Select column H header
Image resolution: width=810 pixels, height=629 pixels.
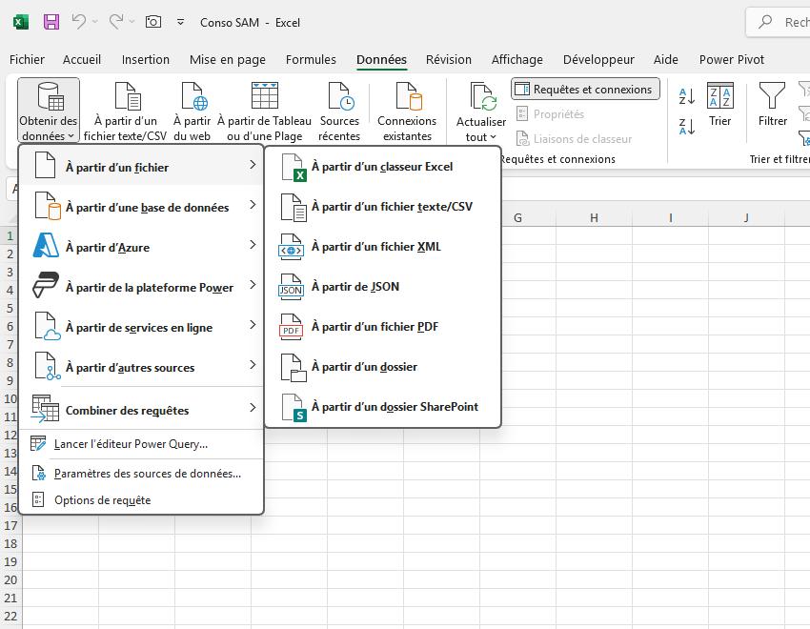594,218
